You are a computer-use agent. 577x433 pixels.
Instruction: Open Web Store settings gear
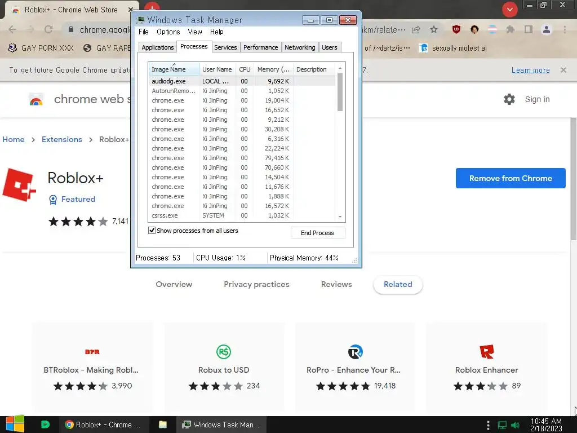click(x=509, y=99)
